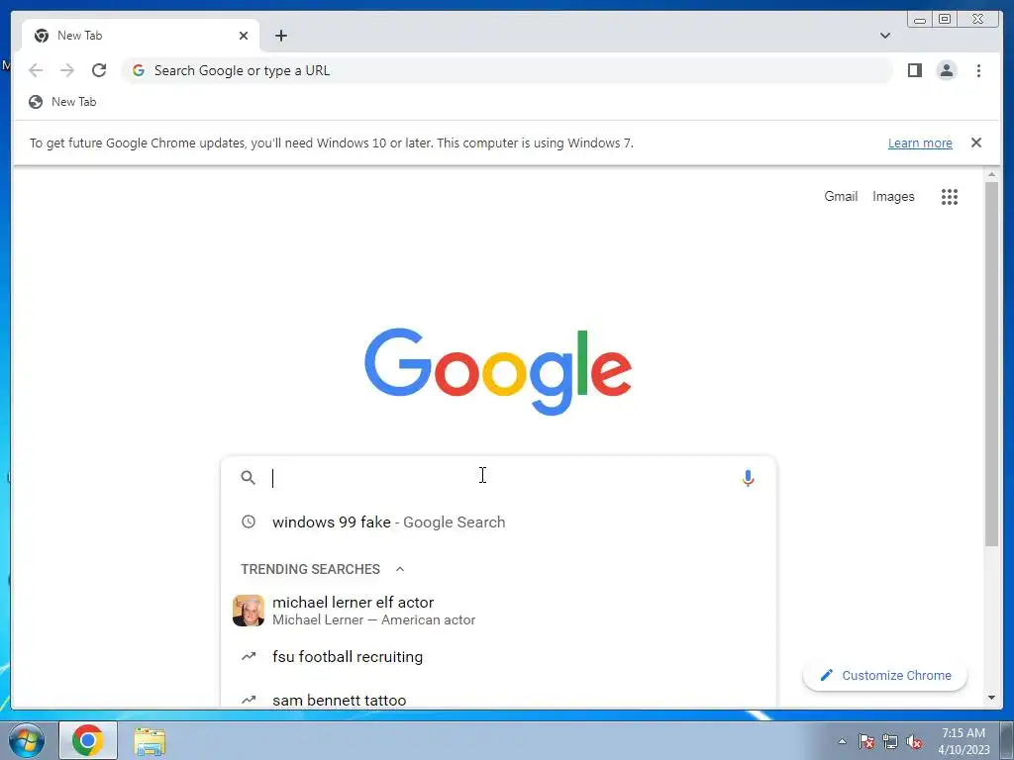This screenshot has height=760, width=1014.
Task: Click the clock history icon beside suggestion
Action: coord(249,522)
